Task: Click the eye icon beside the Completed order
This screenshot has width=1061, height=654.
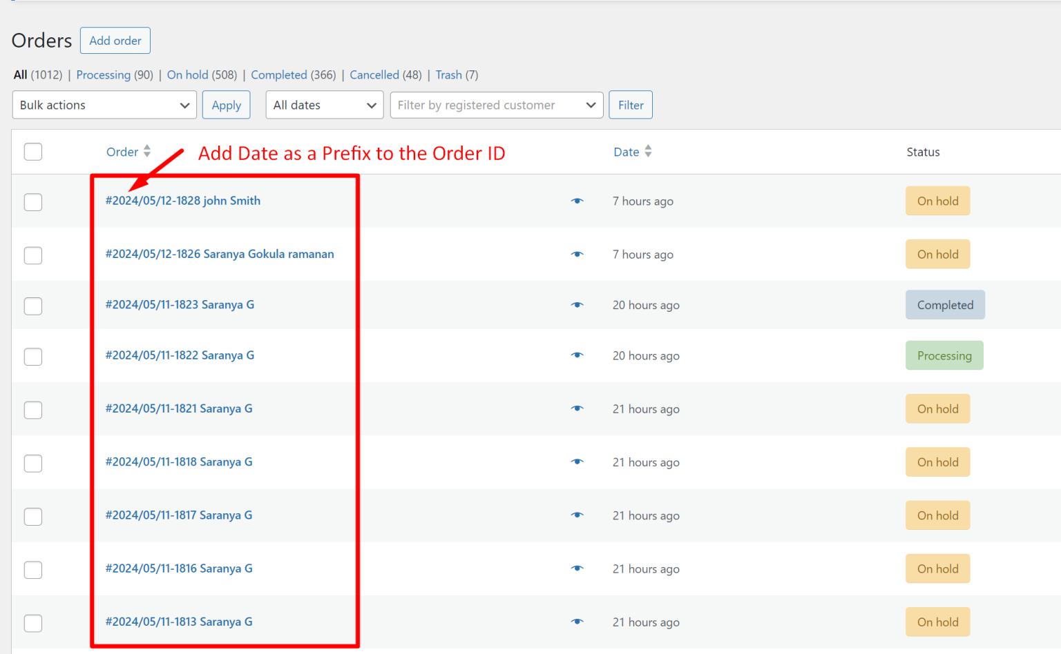Action: coord(577,304)
